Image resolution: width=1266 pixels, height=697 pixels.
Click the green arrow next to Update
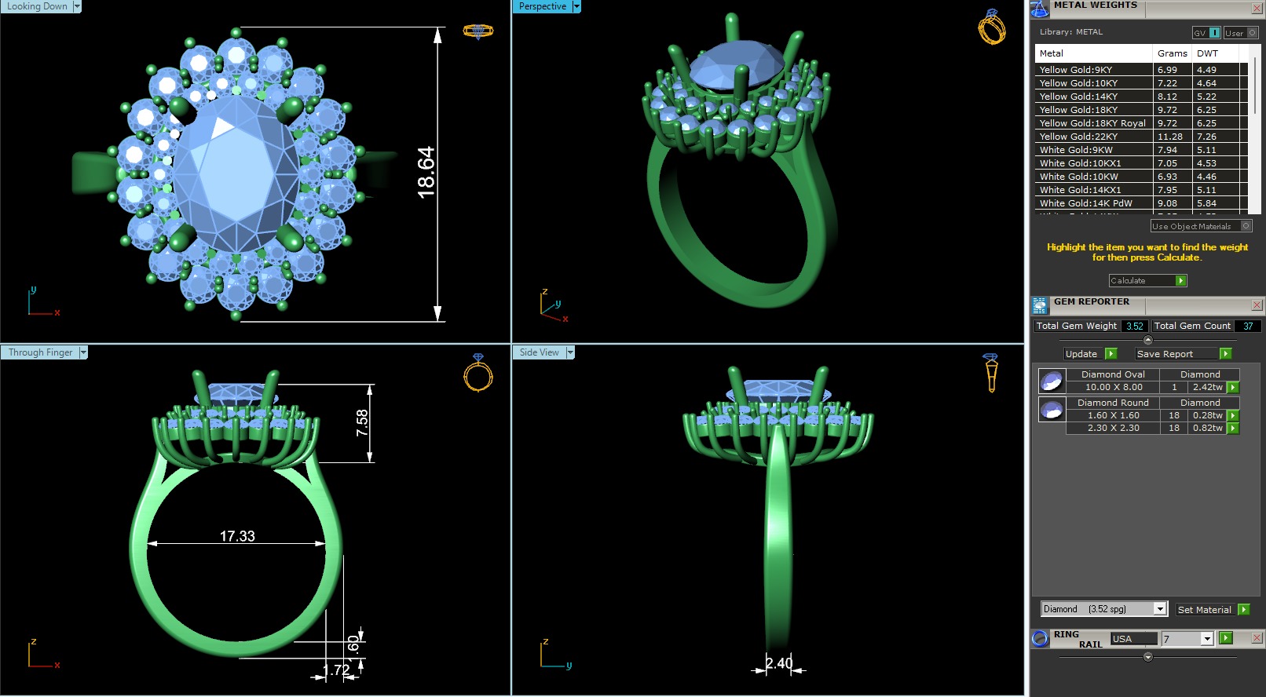(1110, 354)
